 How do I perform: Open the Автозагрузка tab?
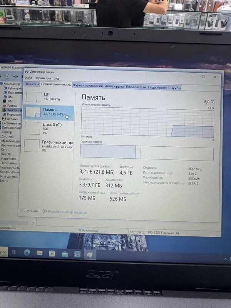coord(114,86)
